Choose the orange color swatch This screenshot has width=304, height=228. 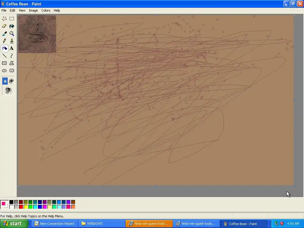(x=73, y=207)
